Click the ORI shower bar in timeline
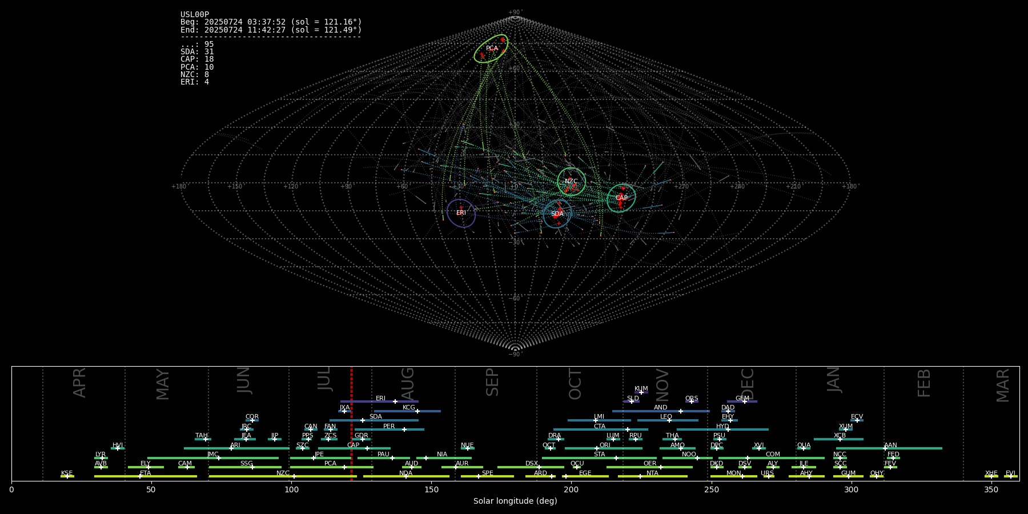Viewport: 1028px width, 514px height. [x=604, y=448]
